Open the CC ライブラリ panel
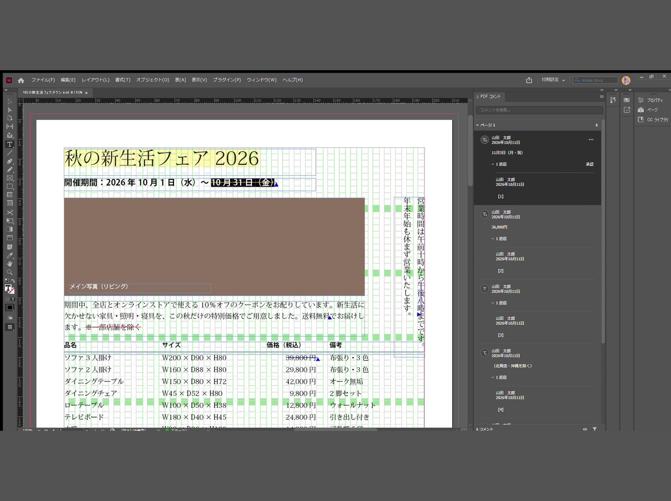This screenshot has width=671, height=501. point(653,120)
